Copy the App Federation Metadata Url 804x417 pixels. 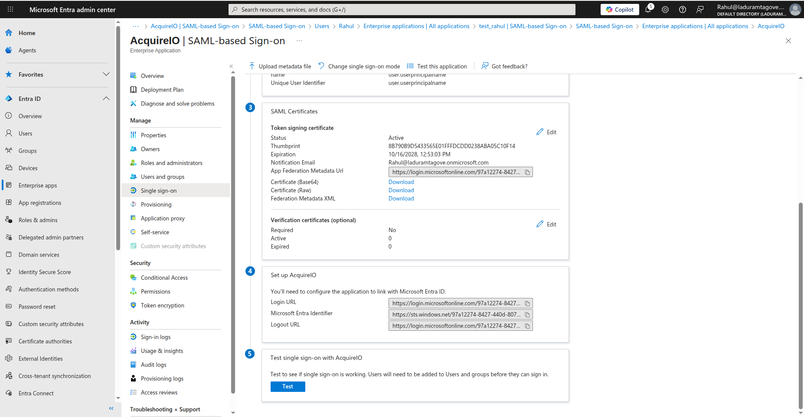coord(527,172)
